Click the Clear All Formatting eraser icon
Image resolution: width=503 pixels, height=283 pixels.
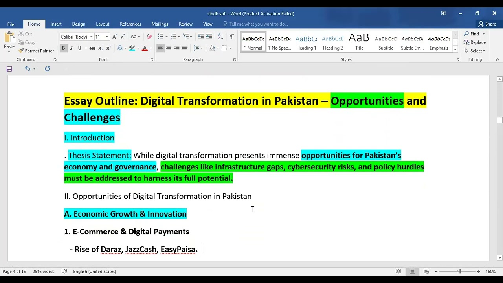tap(149, 37)
